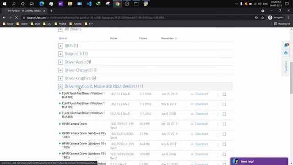Viewport: 293px width, 165px height.
Task: Open the FTP bookmarks folder
Action: (89, 24)
